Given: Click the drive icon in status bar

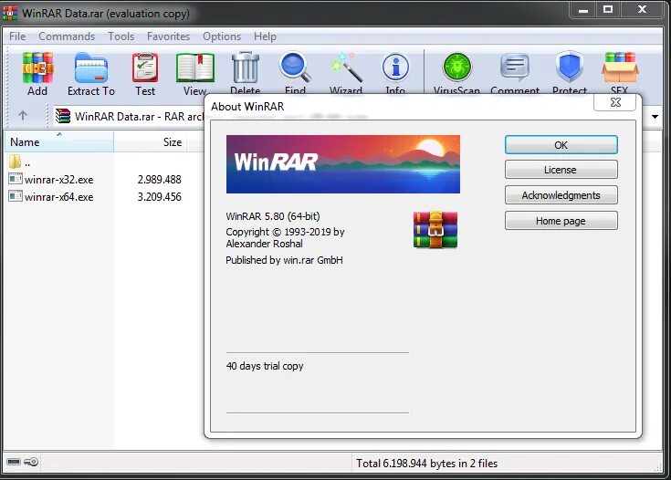Looking at the screenshot, I should coord(14,462).
